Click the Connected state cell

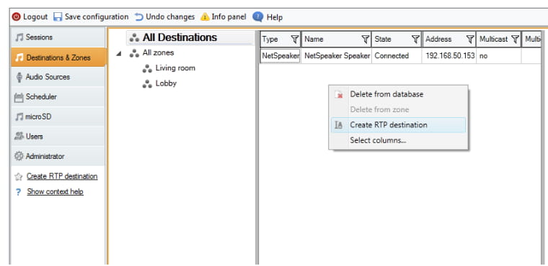click(397, 56)
